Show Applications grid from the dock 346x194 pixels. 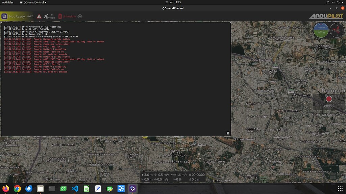click(340, 189)
